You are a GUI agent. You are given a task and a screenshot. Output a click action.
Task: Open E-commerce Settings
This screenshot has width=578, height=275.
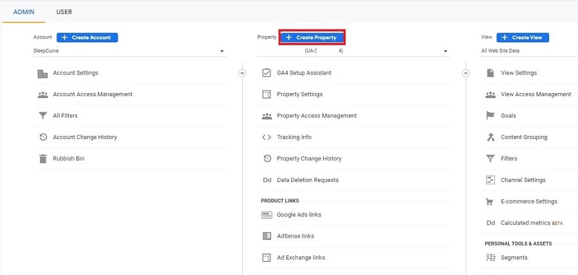(x=530, y=202)
